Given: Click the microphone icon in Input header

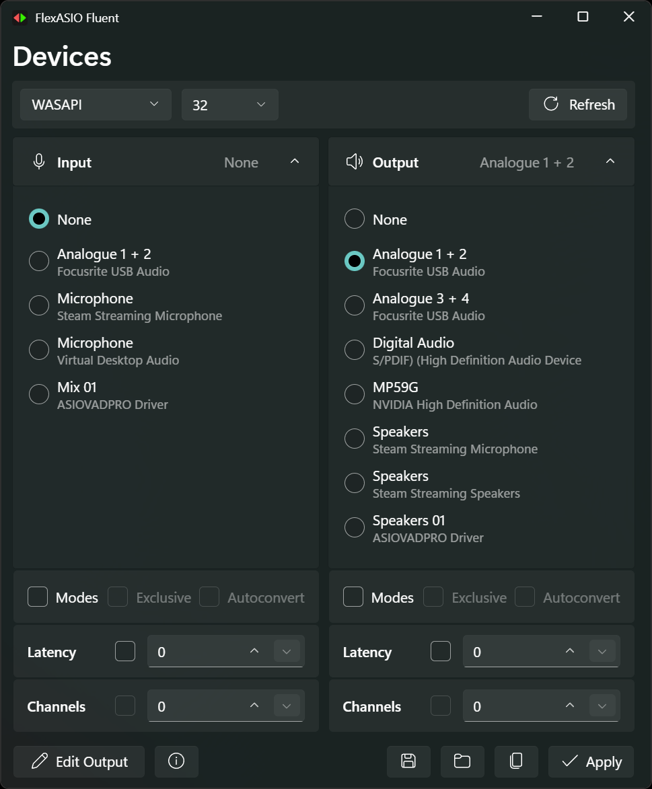Looking at the screenshot, I should [x=39, y=161].
